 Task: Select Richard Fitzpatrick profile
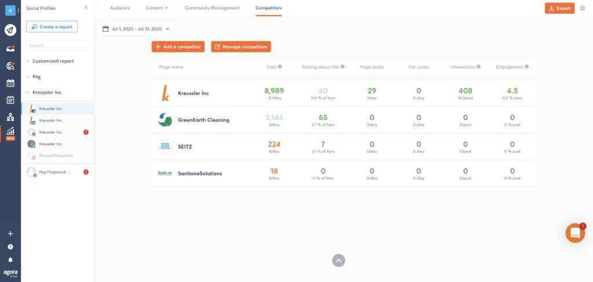click(57, 155)
